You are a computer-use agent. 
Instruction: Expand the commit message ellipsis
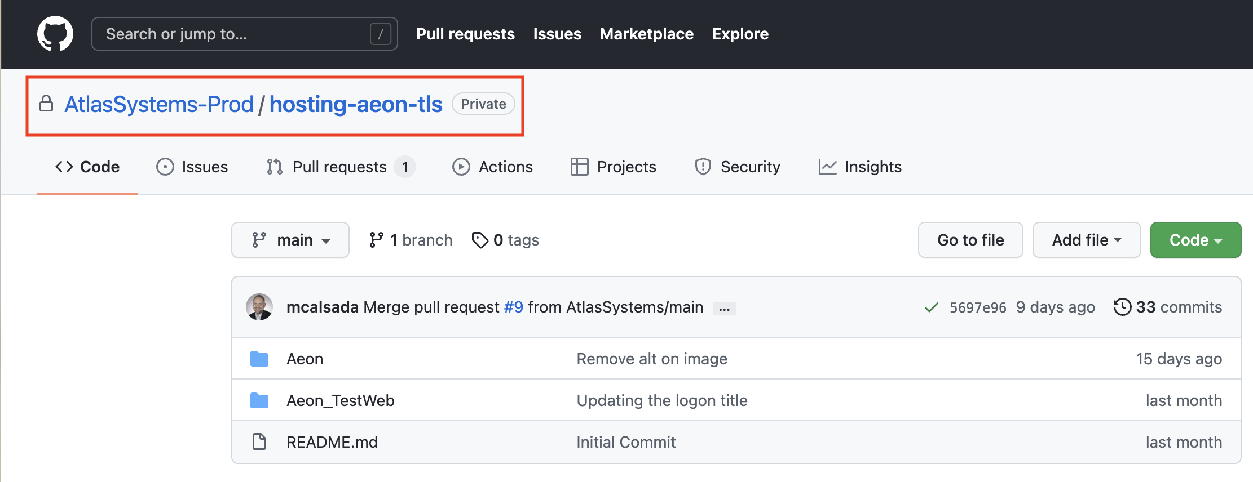724,308
